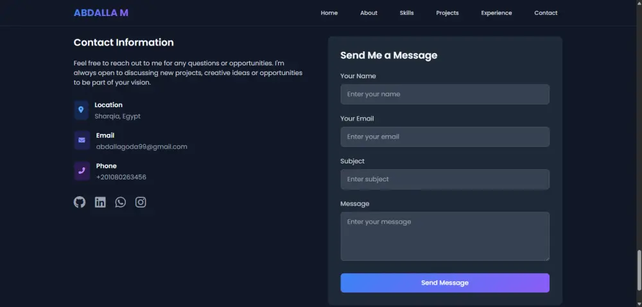
Task: Navigate to the About section
Action: (x=369, y=13)
